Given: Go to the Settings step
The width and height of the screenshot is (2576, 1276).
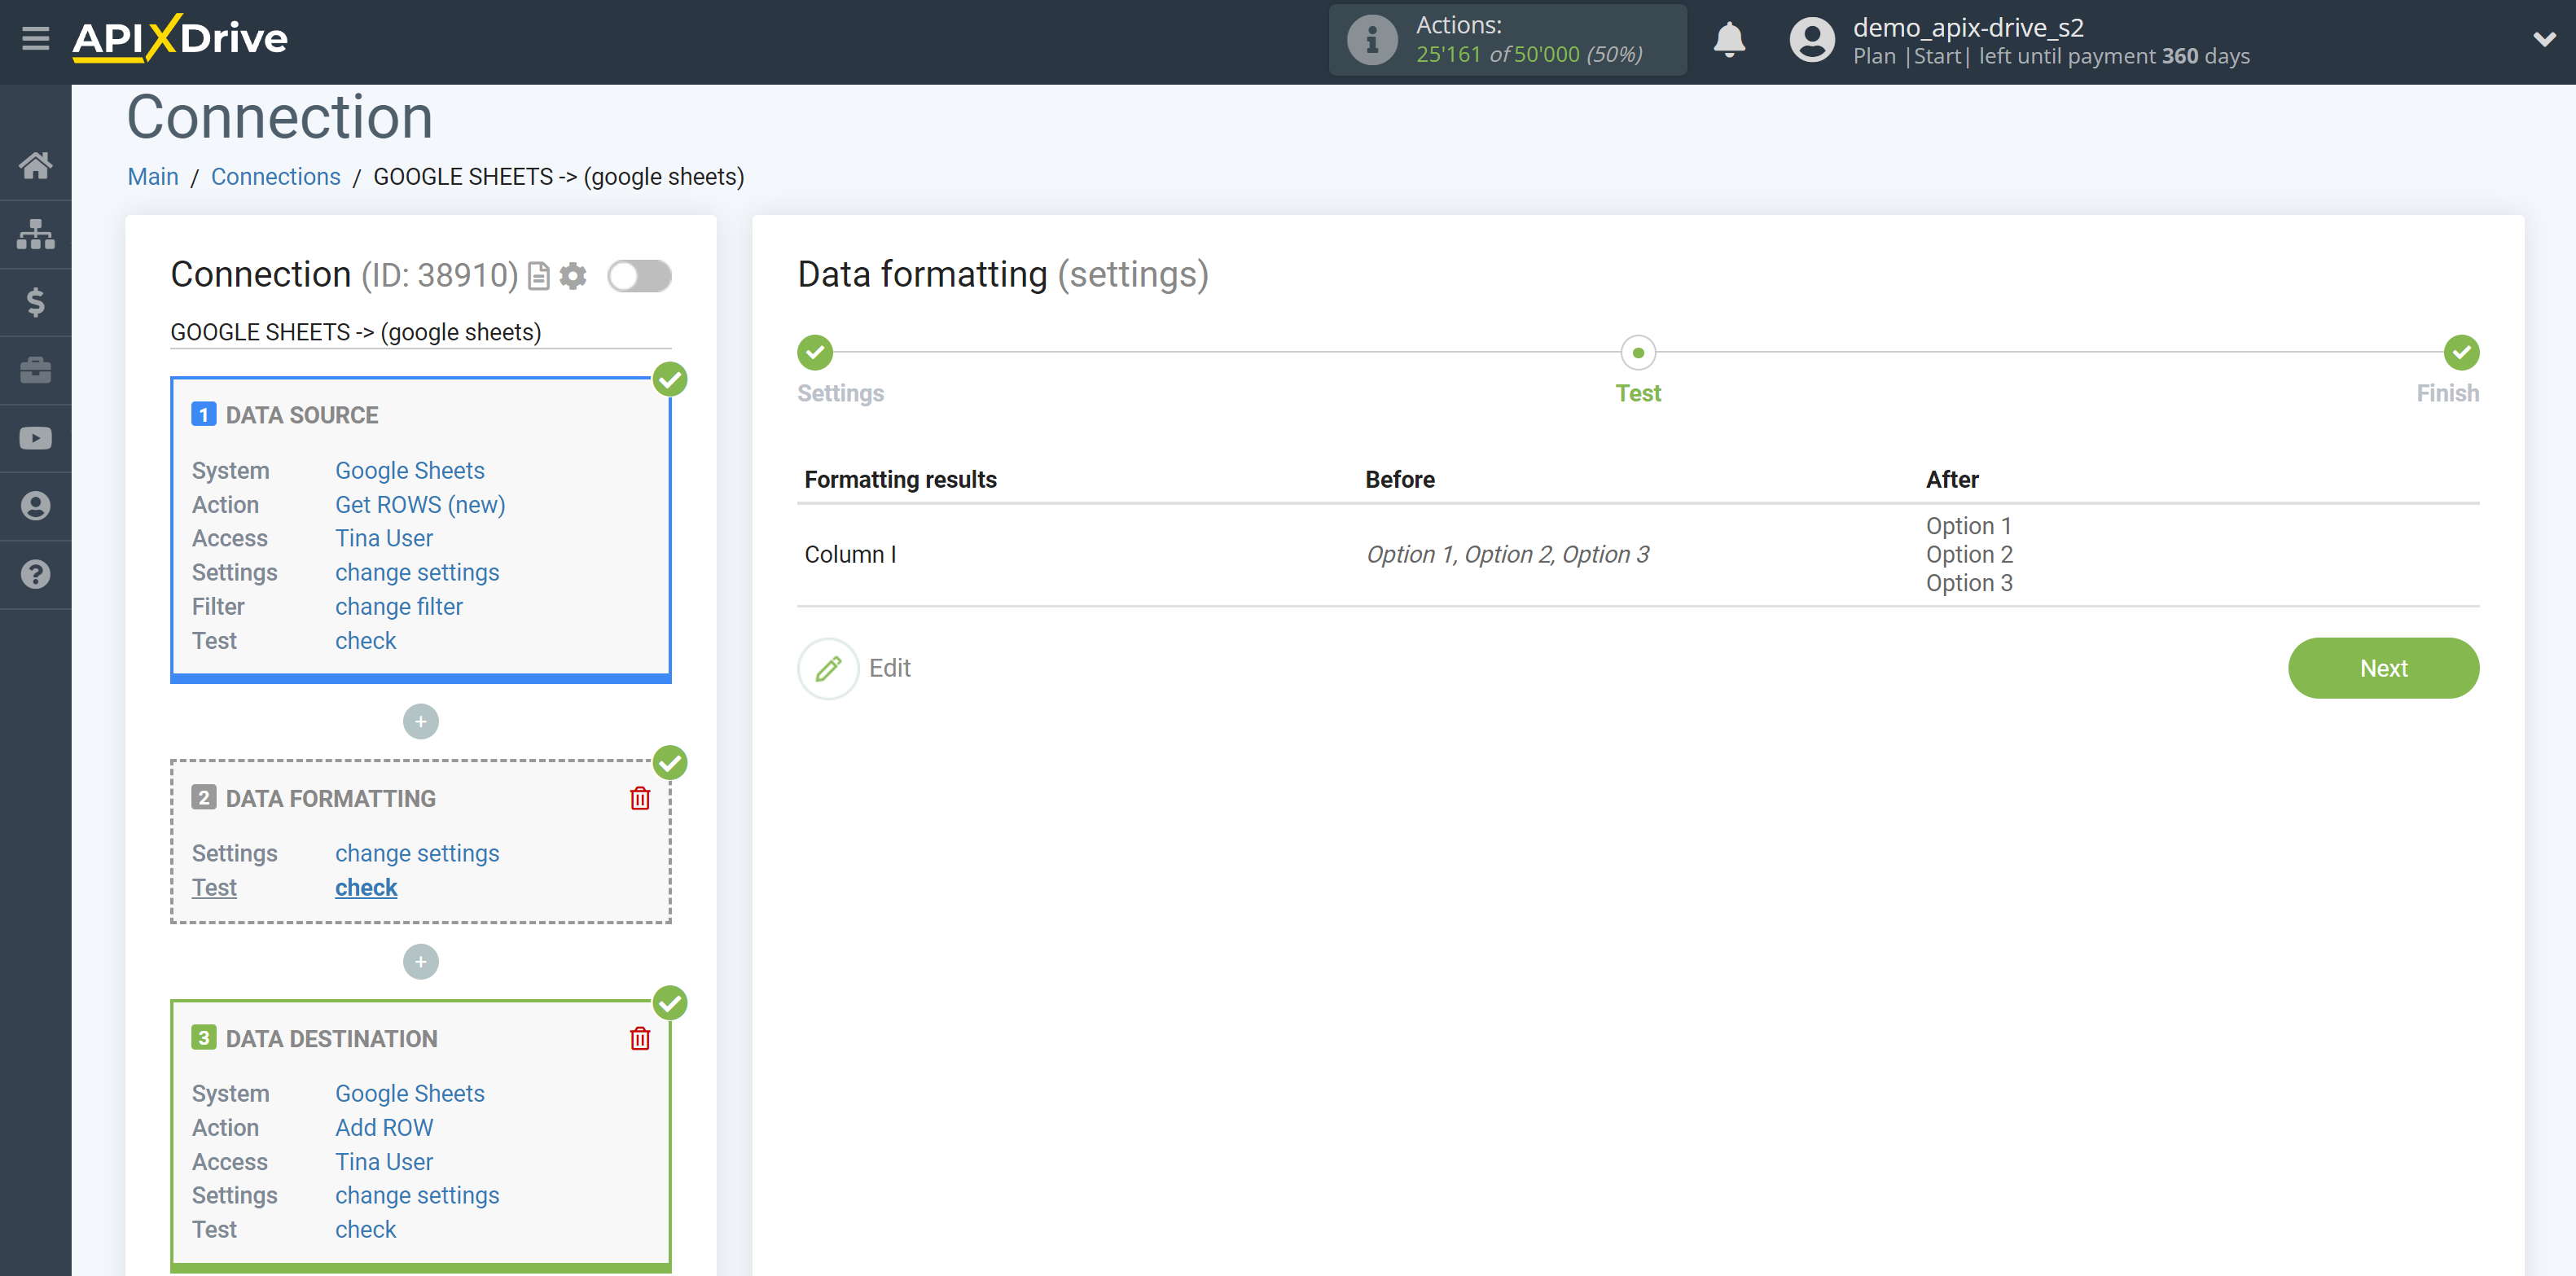Looking at the screenshot, I should click(x=815, y=353).
